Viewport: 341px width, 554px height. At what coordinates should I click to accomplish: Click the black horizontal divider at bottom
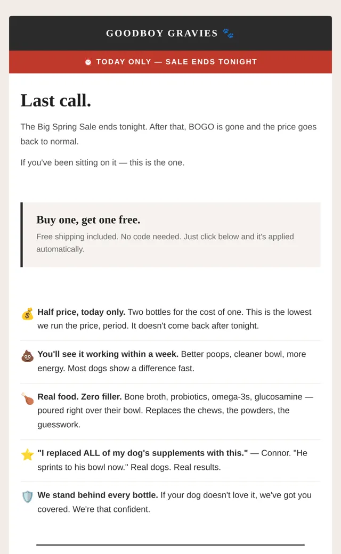pos(170,545)
